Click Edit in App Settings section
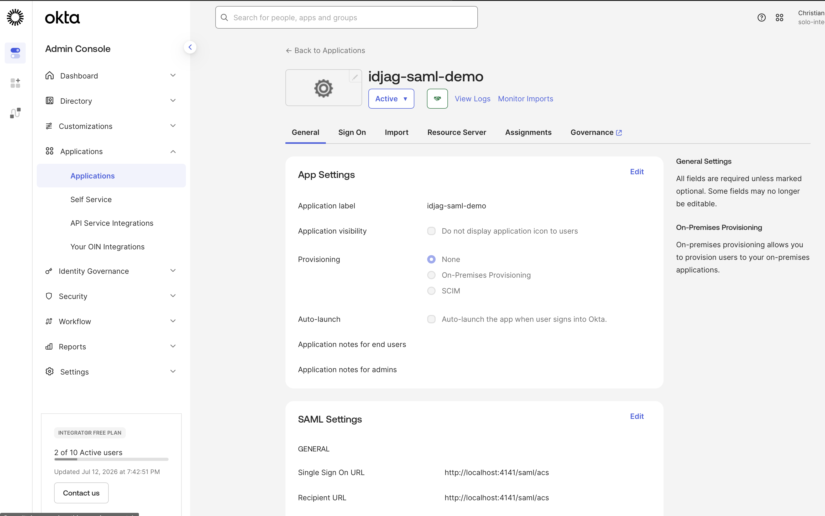This screenshot has height=516, width=825. click(x=636, y=172)
